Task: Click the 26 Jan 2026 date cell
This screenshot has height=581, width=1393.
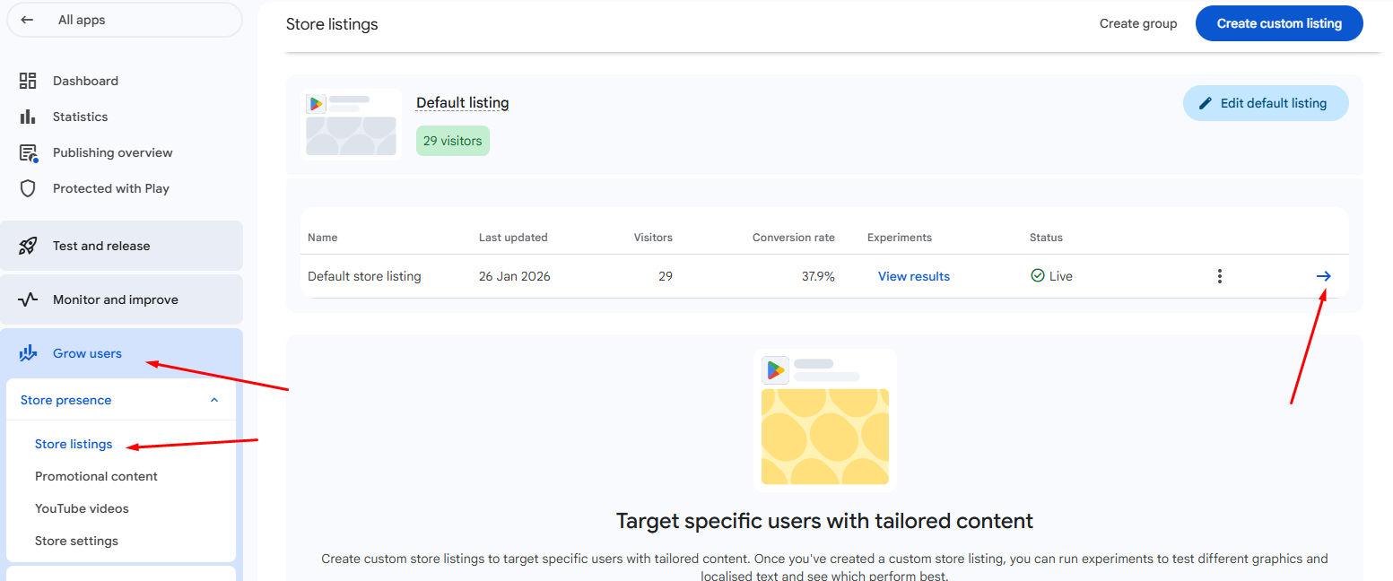Action: (514, 276)
